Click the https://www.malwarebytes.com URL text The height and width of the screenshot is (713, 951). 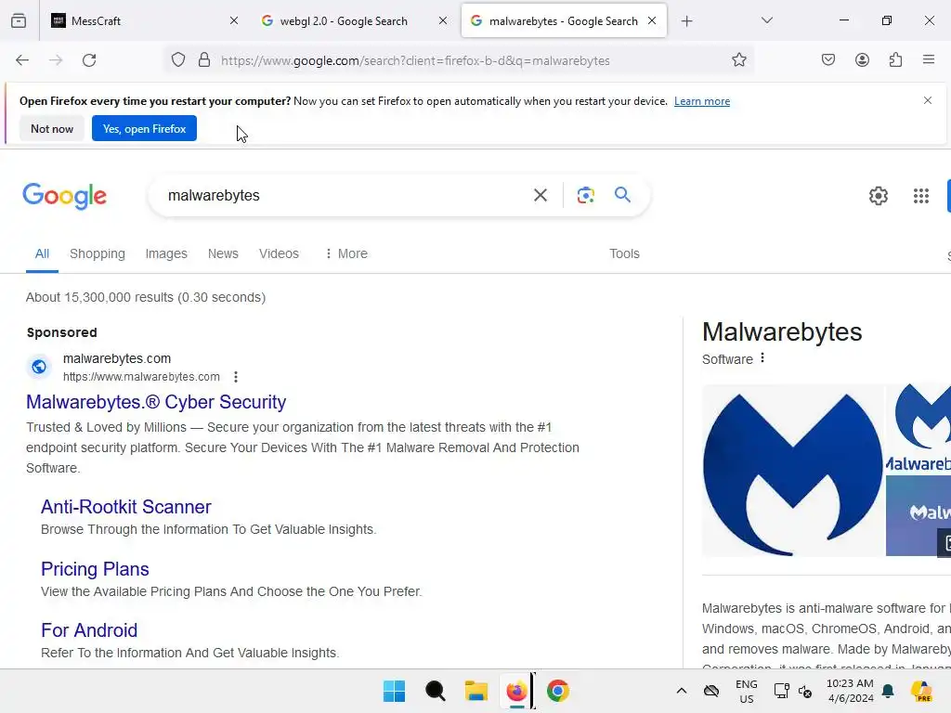click(x=141, y=377)
